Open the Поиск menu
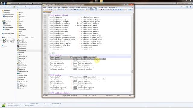The width and height of the screenshot is (193, 108). (x=55, y=7)
